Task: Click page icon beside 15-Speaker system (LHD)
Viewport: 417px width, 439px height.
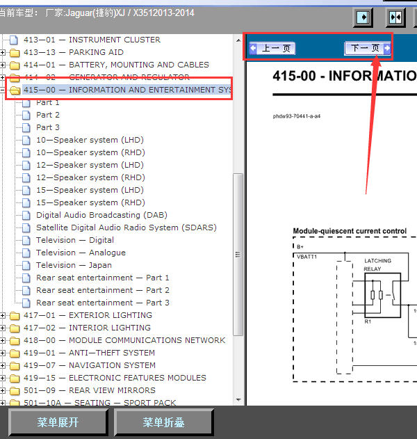Action: click(26, 190)
